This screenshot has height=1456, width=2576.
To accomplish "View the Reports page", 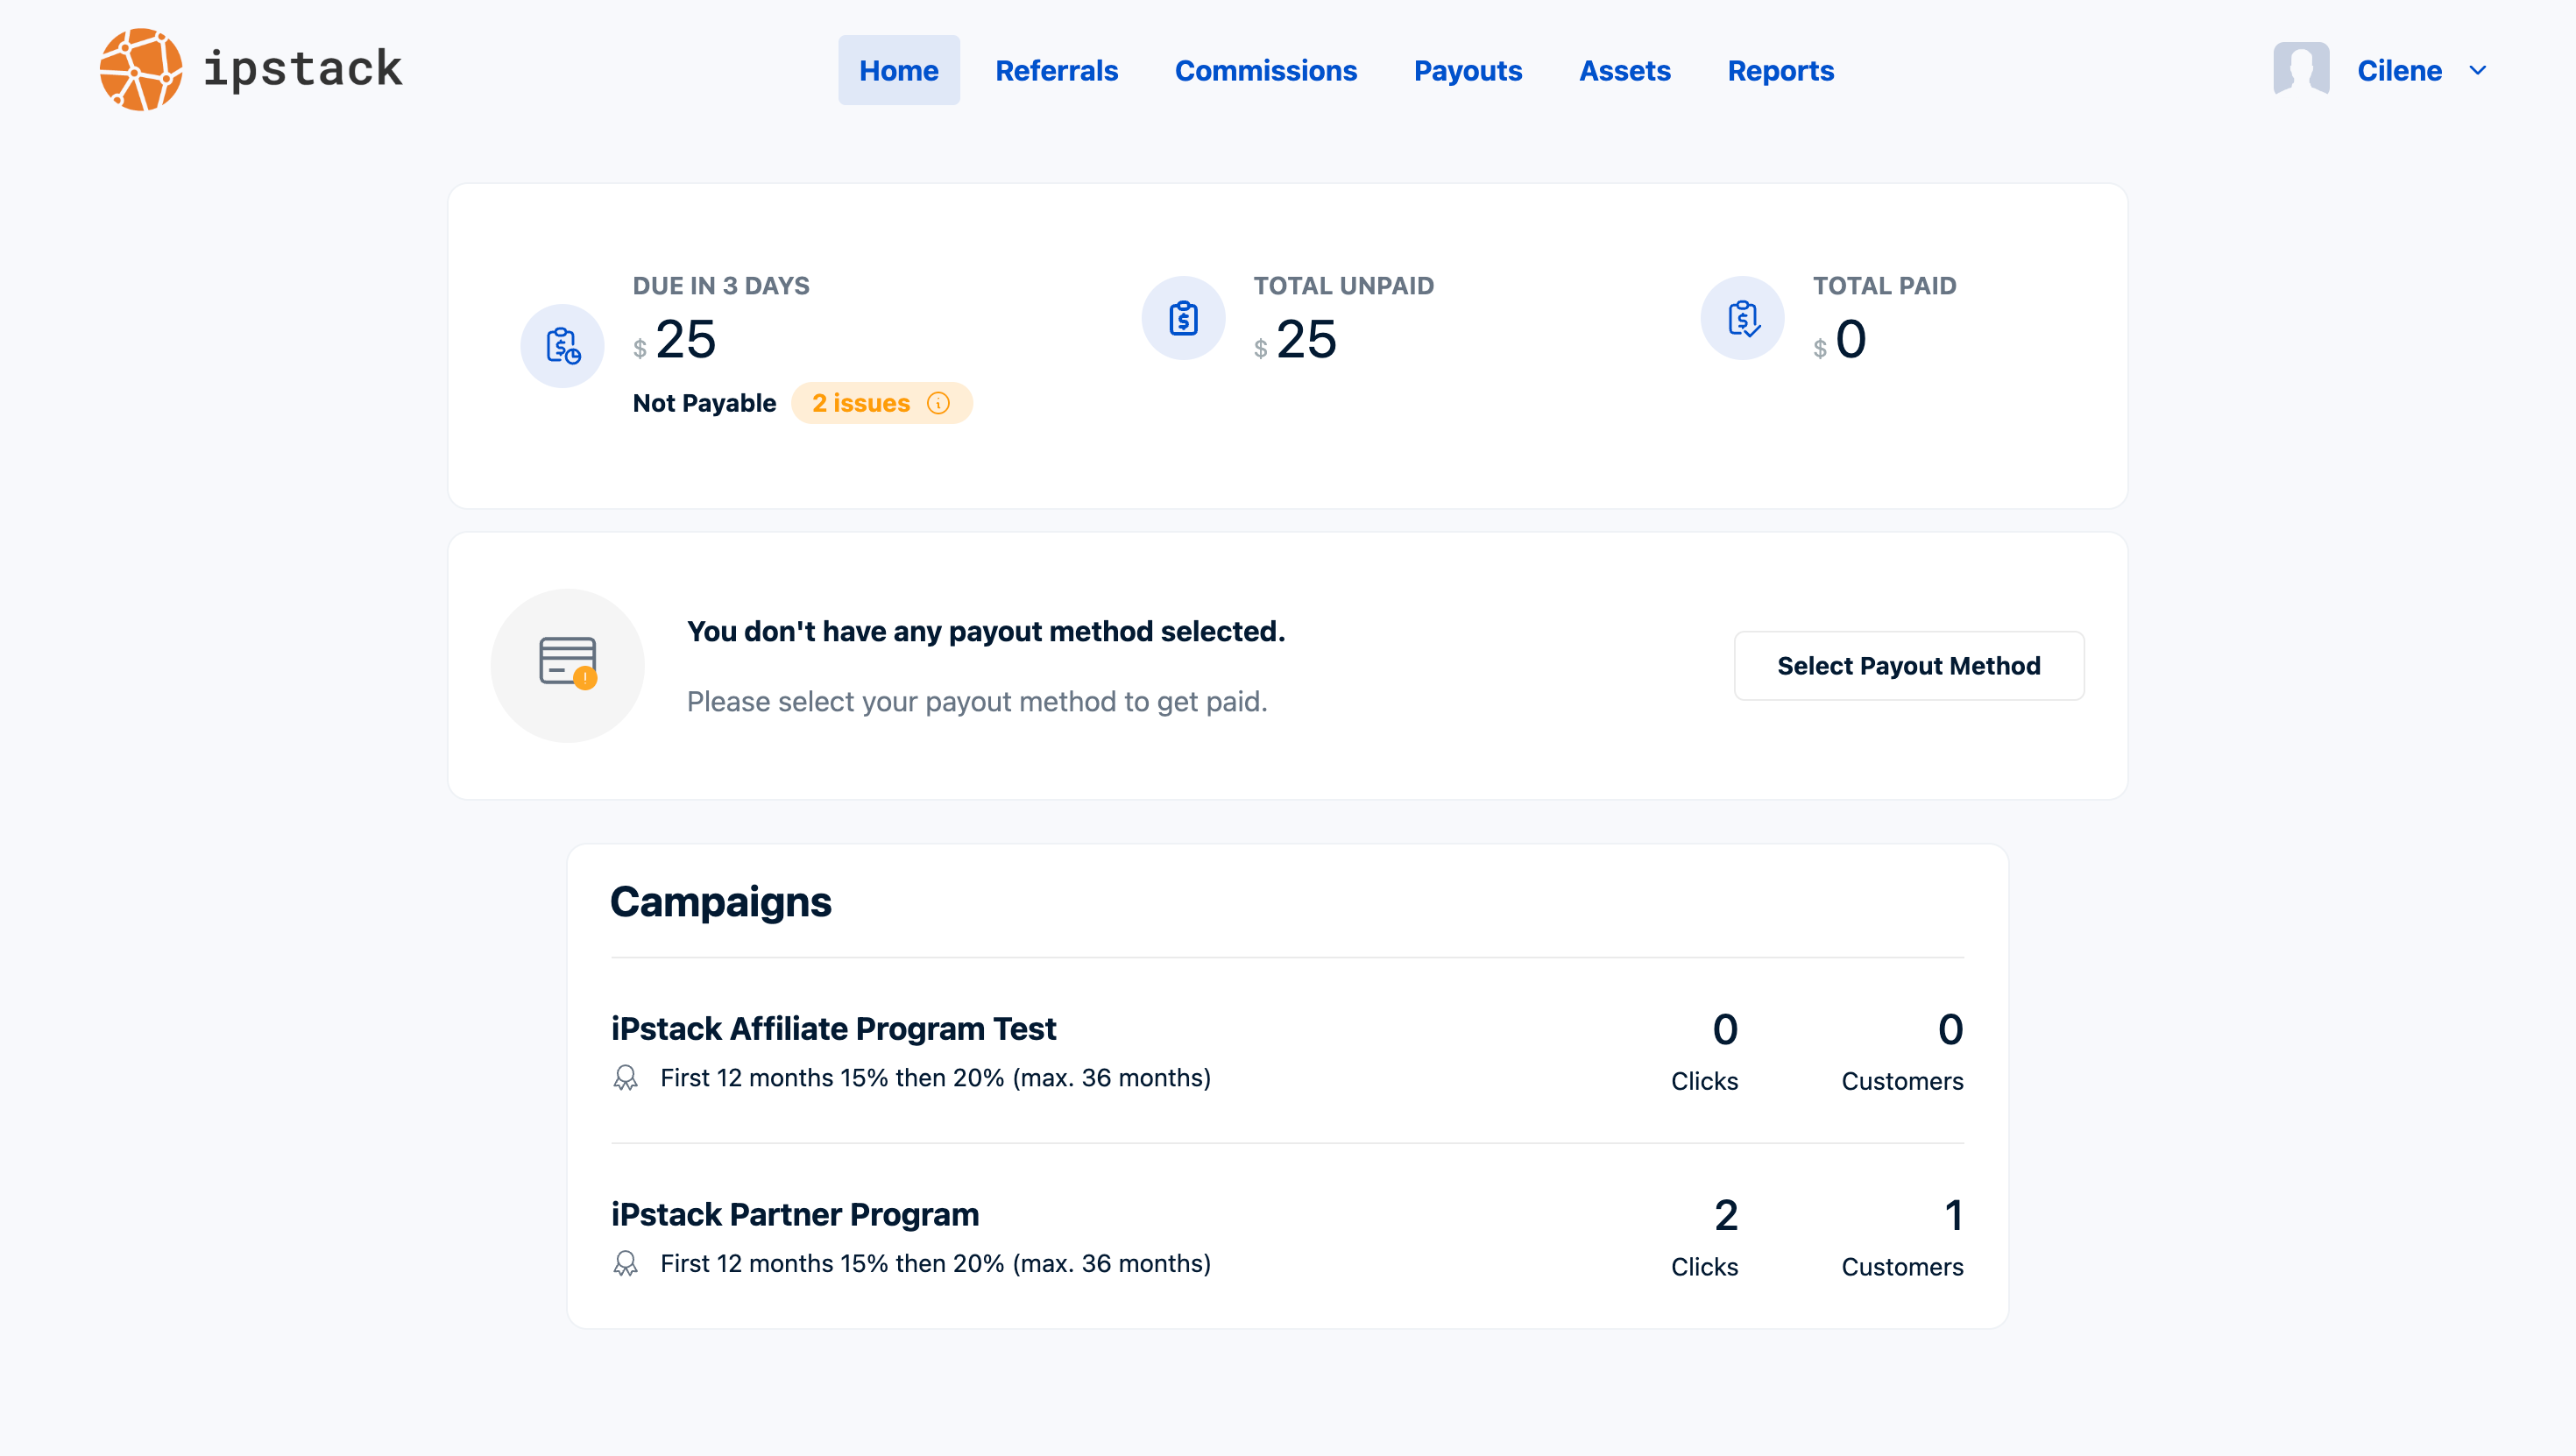I will click(x=1780, y=70).
